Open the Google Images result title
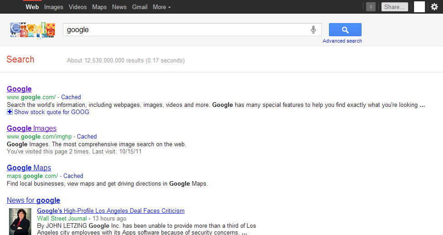The width and height of the screenshot is (443, 235). 32,128
